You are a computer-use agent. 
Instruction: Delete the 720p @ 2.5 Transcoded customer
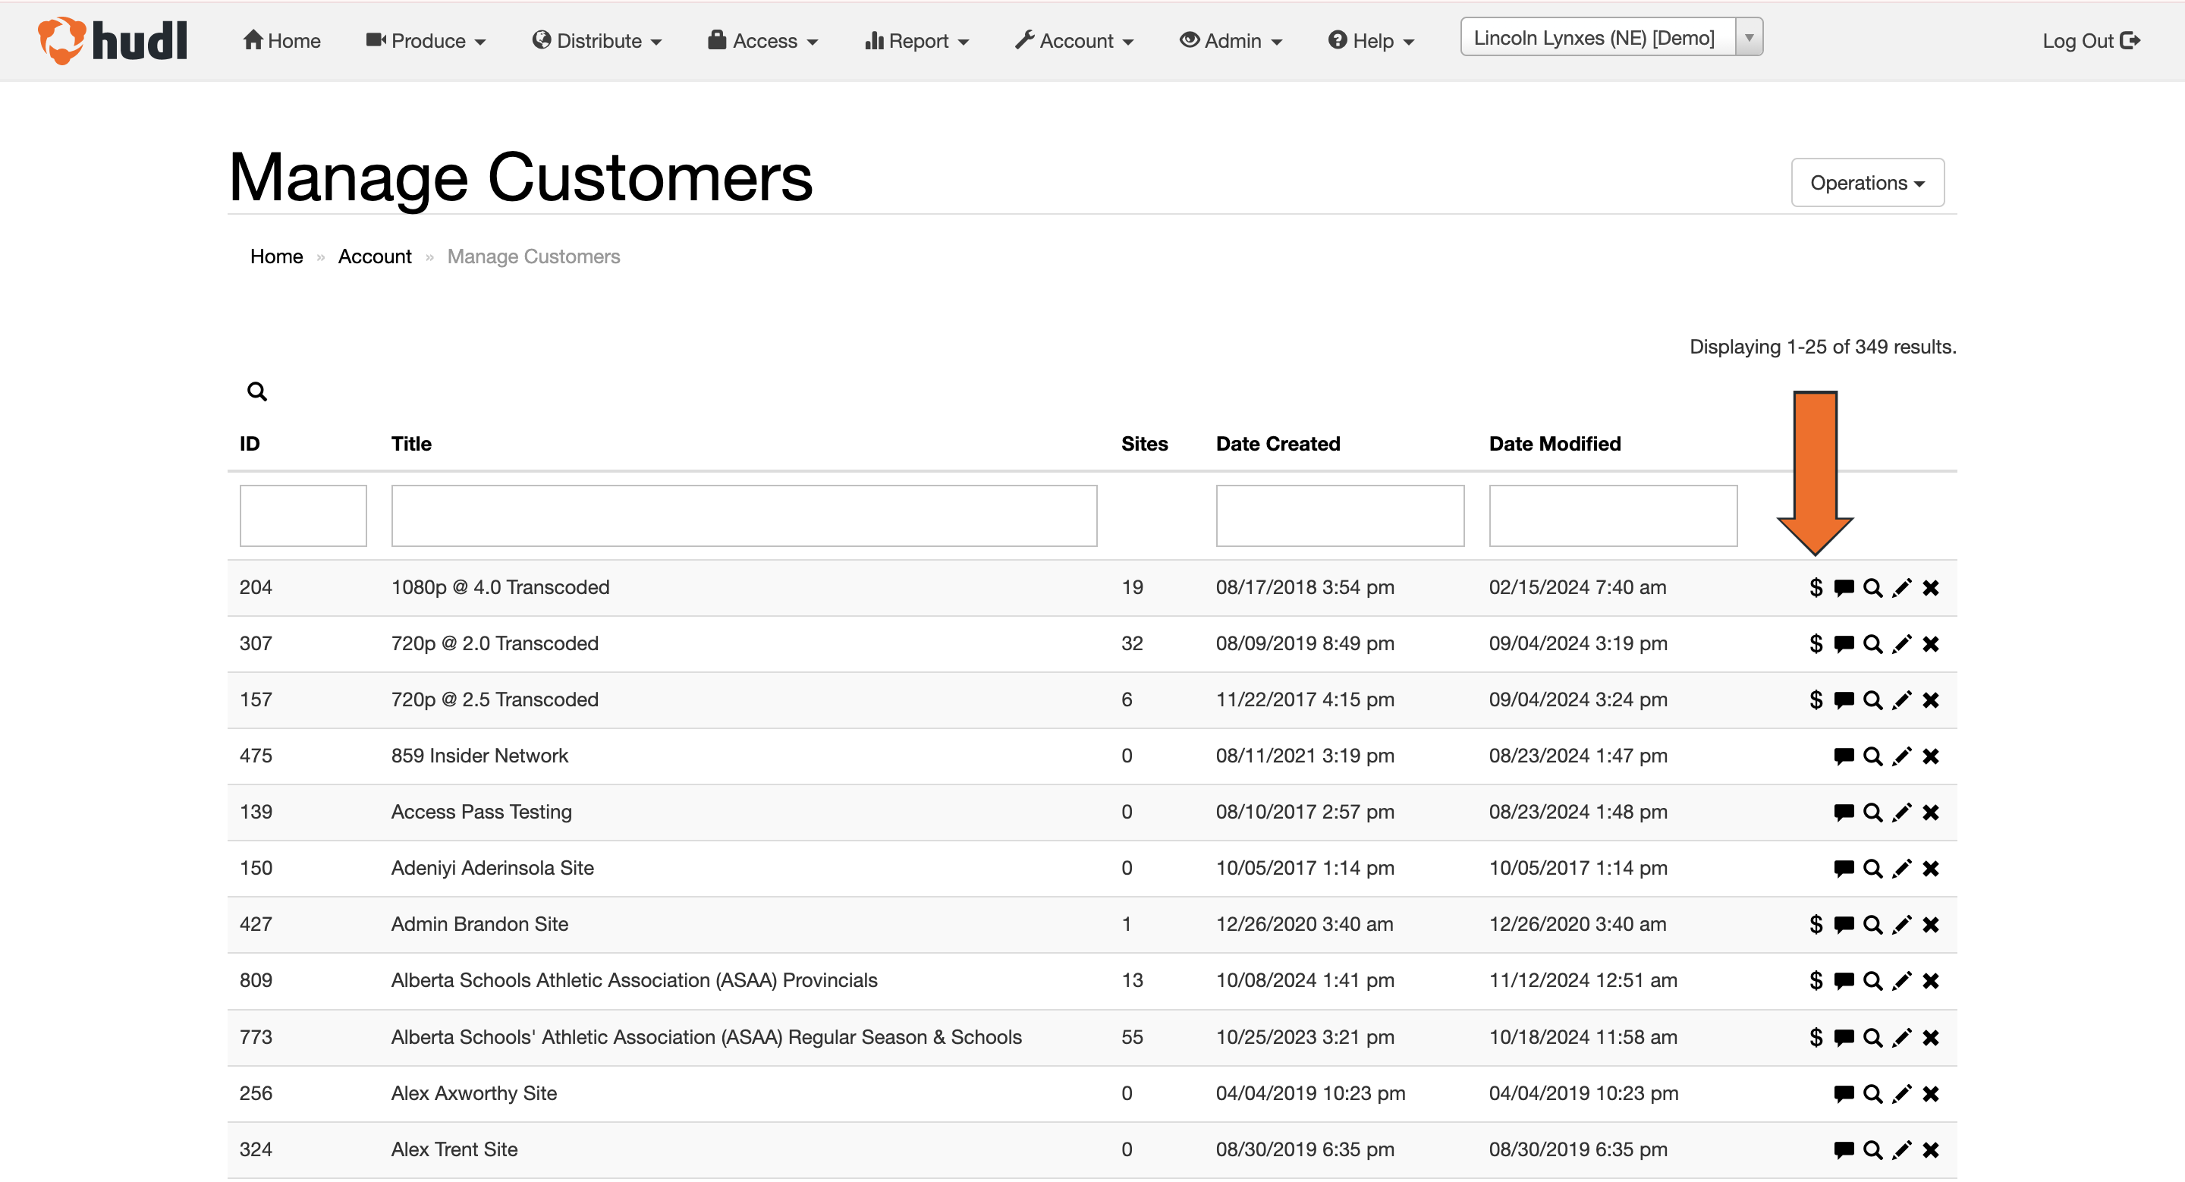pyautogui.click(x=1932, y=699)
